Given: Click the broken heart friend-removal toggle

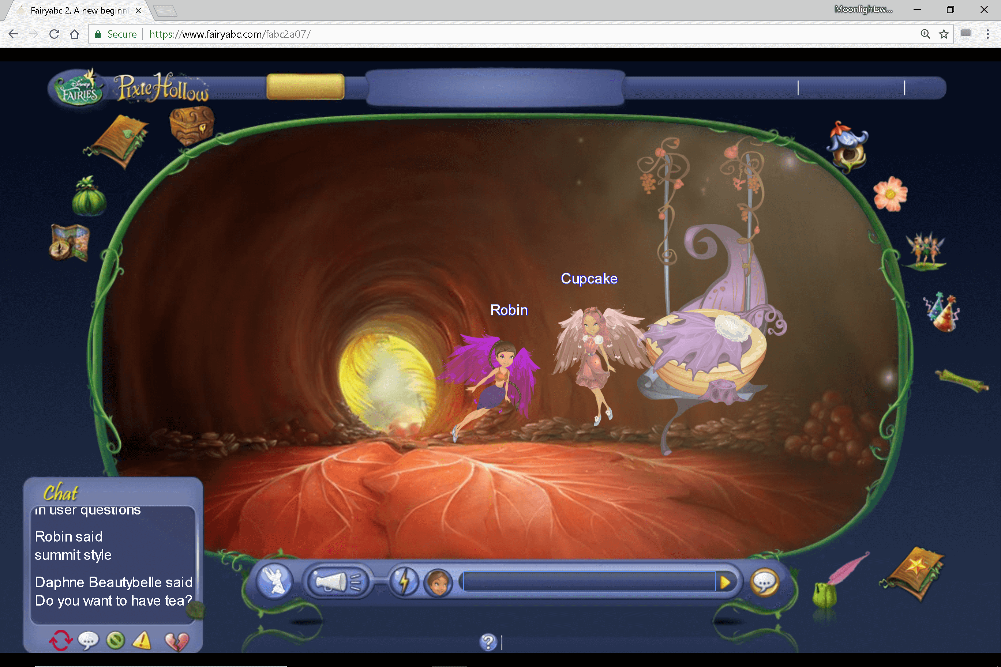Looking at the screenshot, I should (x=176, y=641).
